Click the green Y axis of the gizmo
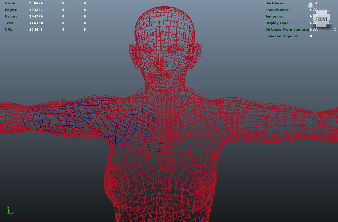This screenshot has height=222, width=338. tap(8, 208)
